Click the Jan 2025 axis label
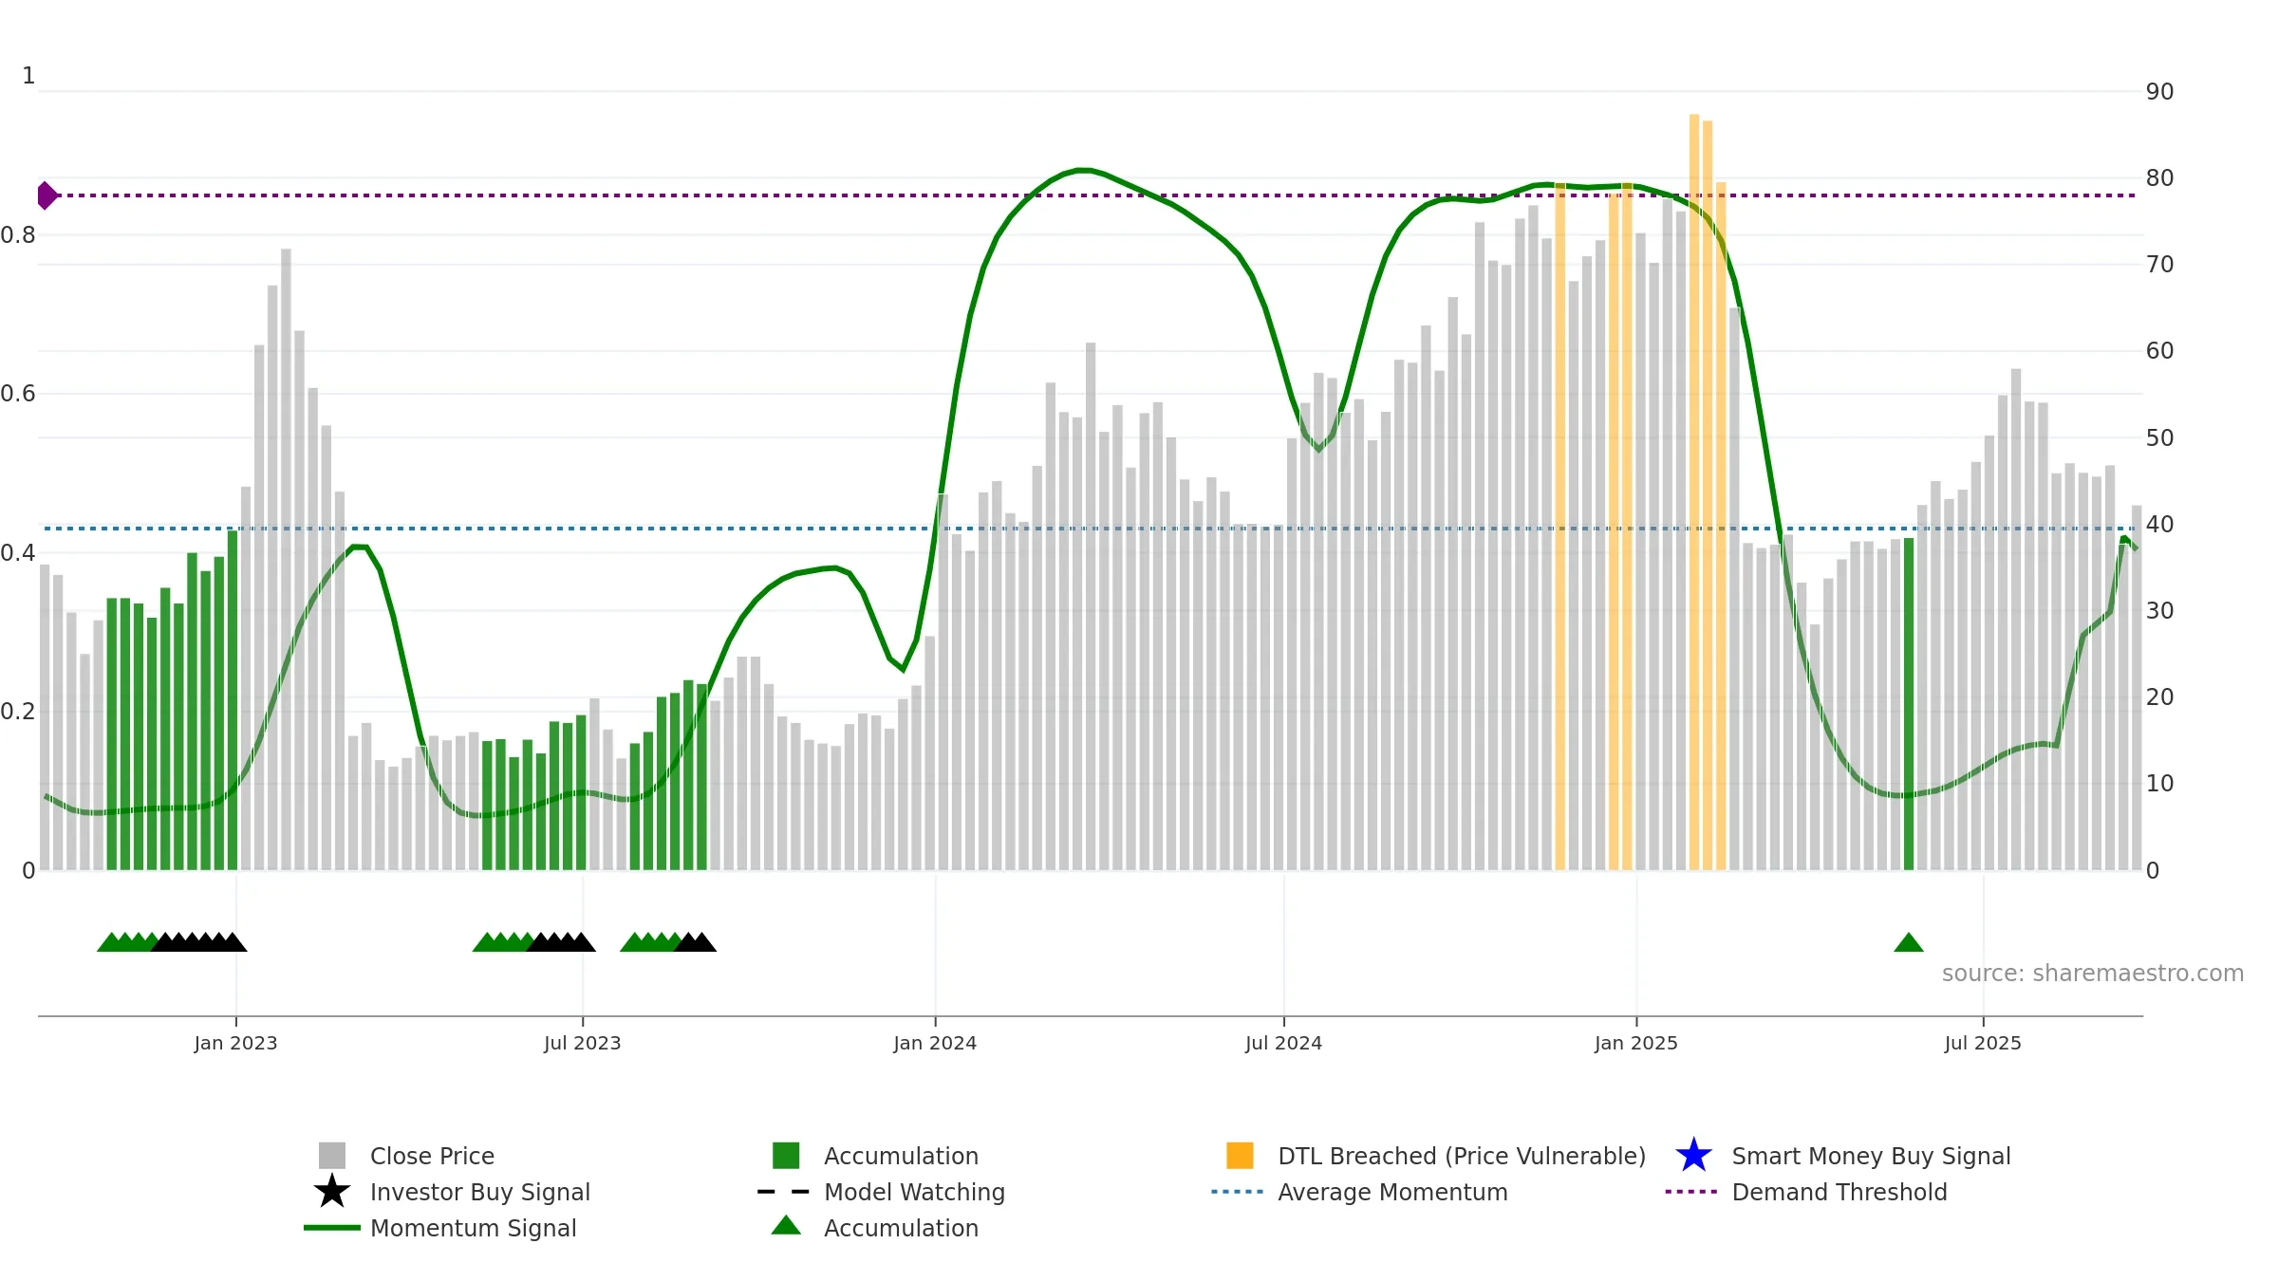Screen dimensions: 2278x1281 1636,1044
